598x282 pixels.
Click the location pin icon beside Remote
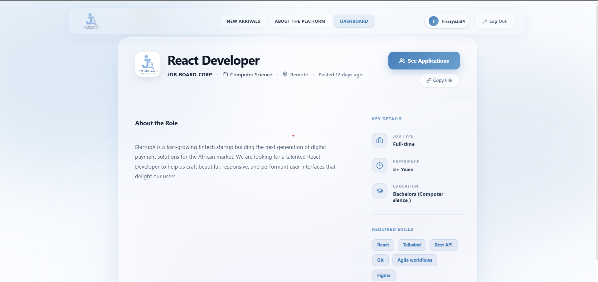click(x=285, y=74)
